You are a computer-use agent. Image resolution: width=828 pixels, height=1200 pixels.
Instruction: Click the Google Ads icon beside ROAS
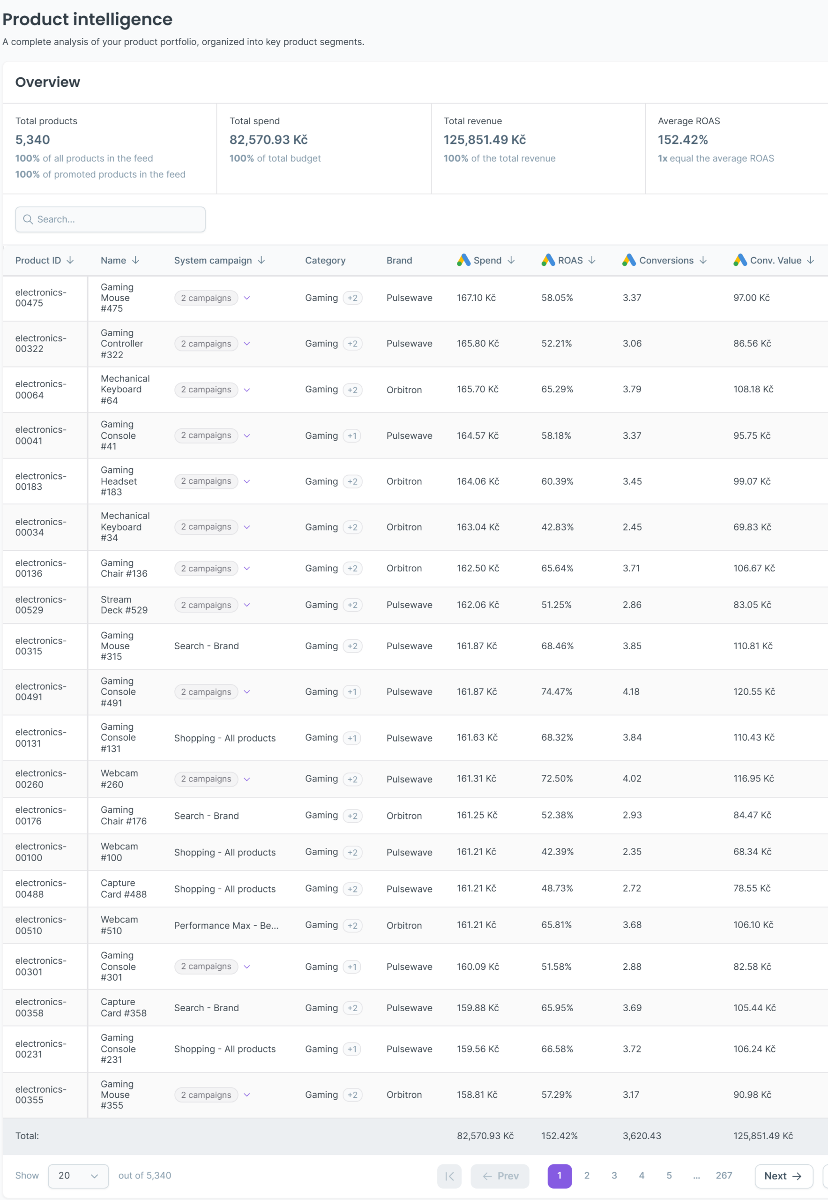[x=548, y=260]
